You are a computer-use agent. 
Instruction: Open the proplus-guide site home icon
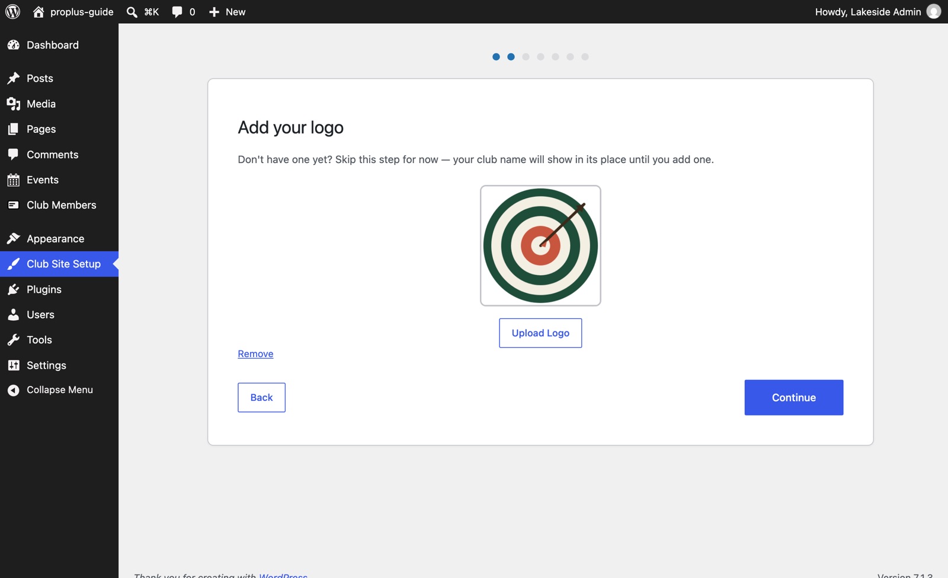coord(39,12)
